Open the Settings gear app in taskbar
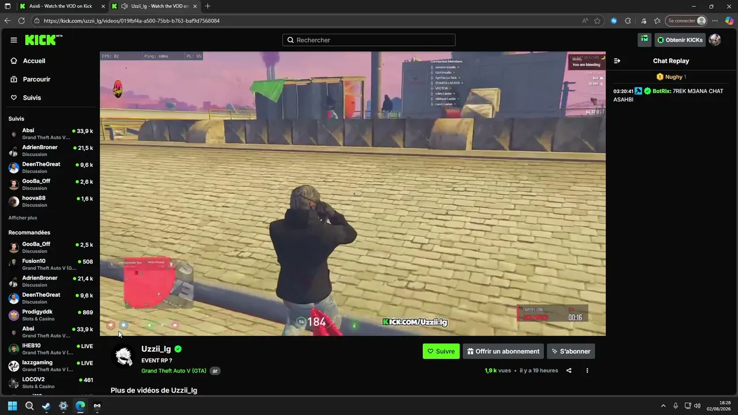Screen dimensions: 738x415 63,406
